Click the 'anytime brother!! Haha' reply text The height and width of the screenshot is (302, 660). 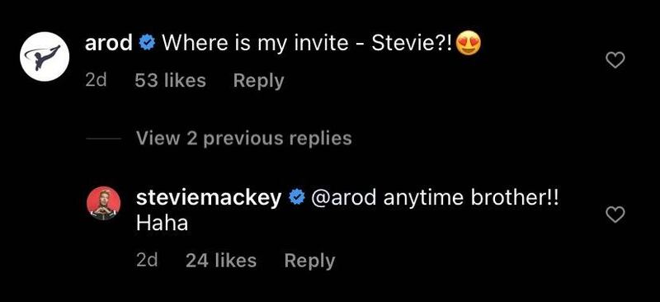point(347,210)
